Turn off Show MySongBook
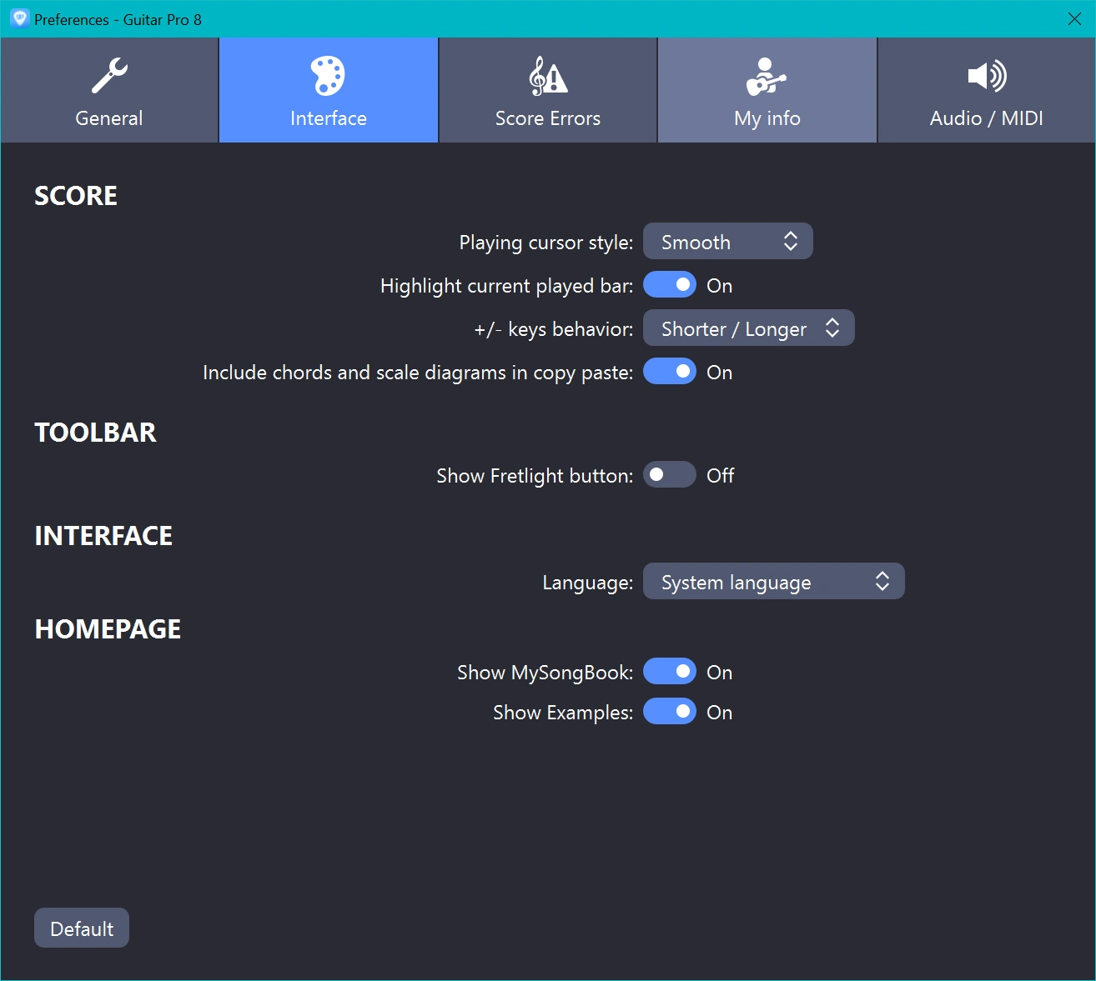The width and height of the screenshot is (1096, 981). pyautogui.click(x=670, y=672)
